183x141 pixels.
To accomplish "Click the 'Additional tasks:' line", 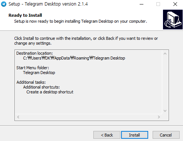I will pyautogui.click(x=31, y=82).
